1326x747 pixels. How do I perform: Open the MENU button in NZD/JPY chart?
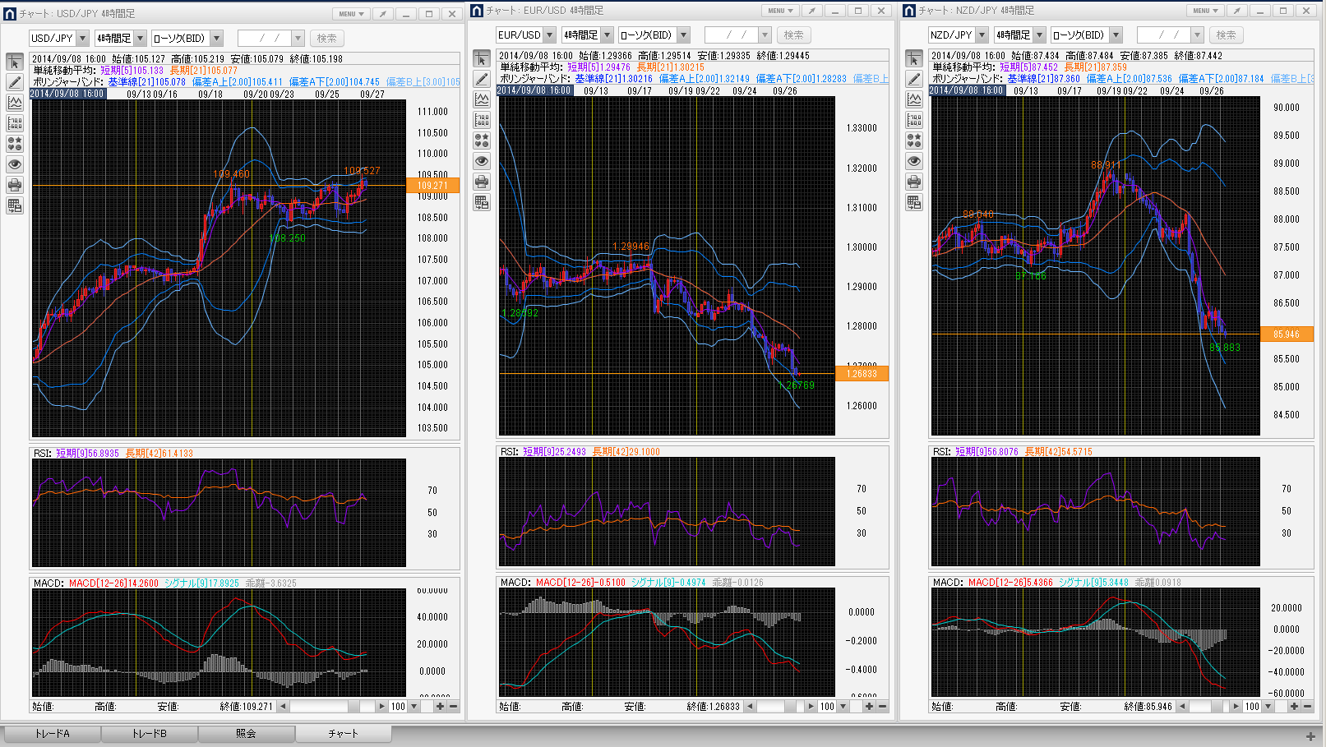pos(1205,11)
